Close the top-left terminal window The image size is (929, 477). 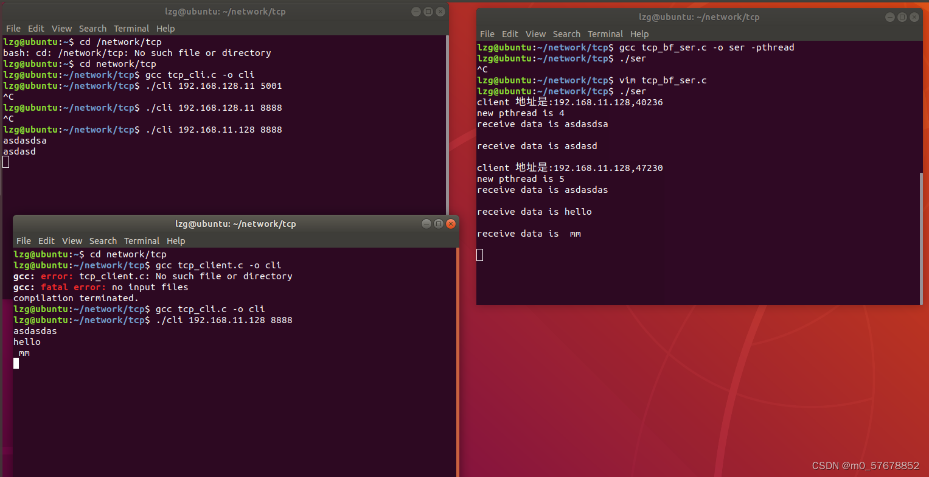[x=440, y=12]
